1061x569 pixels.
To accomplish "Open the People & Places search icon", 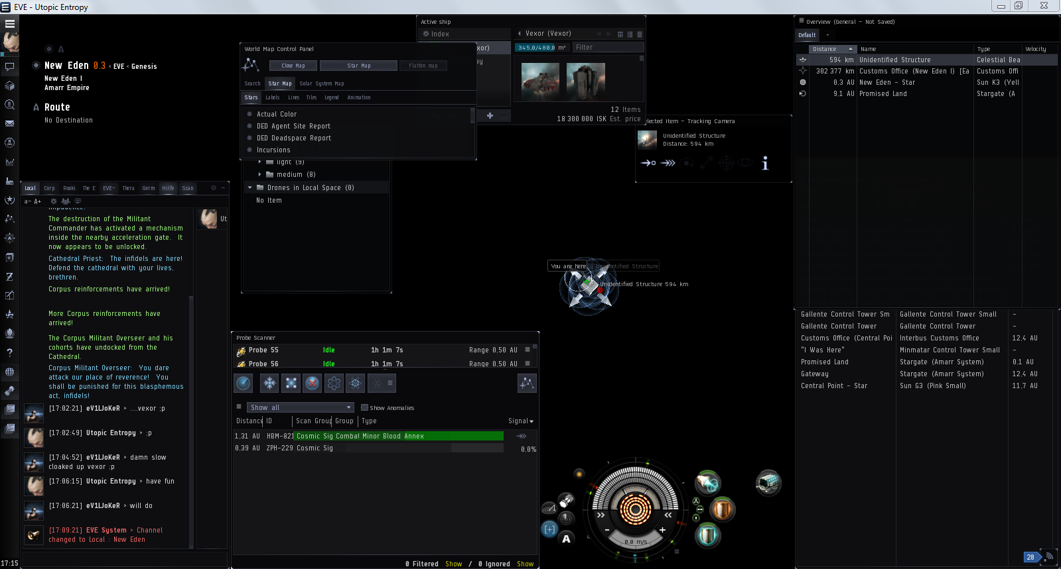I will pyautogui.click(x=10, y=105).
